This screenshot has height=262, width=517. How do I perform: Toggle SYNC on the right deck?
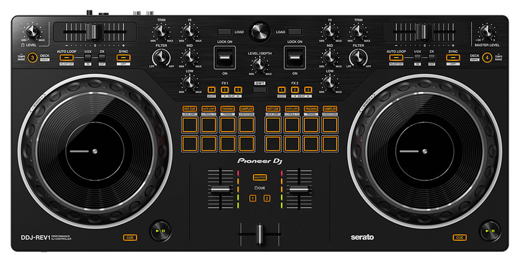(x=453, y=58)
